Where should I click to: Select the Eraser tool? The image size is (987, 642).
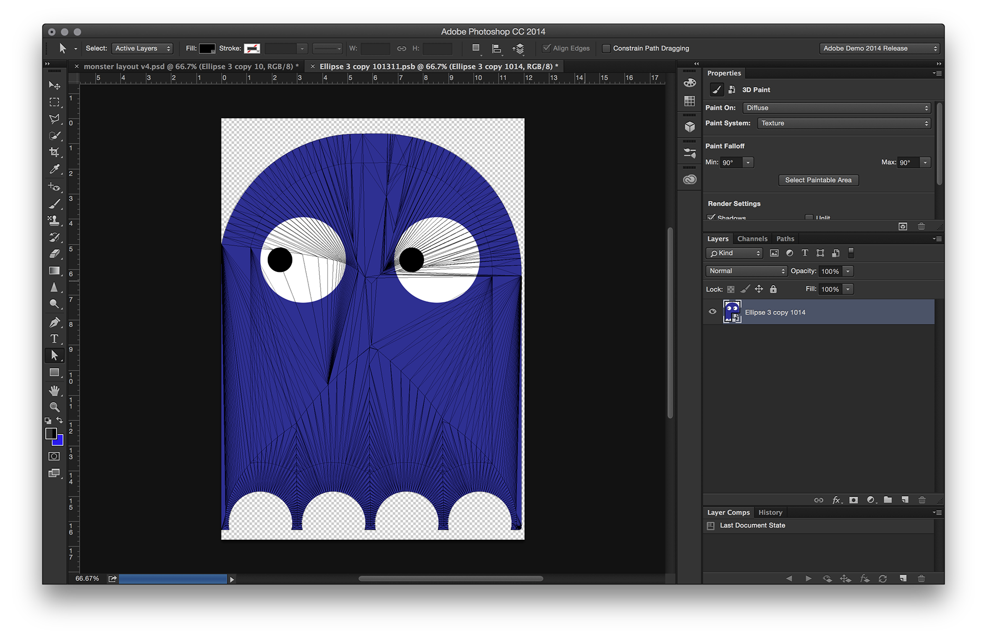(x=54, y=254)
